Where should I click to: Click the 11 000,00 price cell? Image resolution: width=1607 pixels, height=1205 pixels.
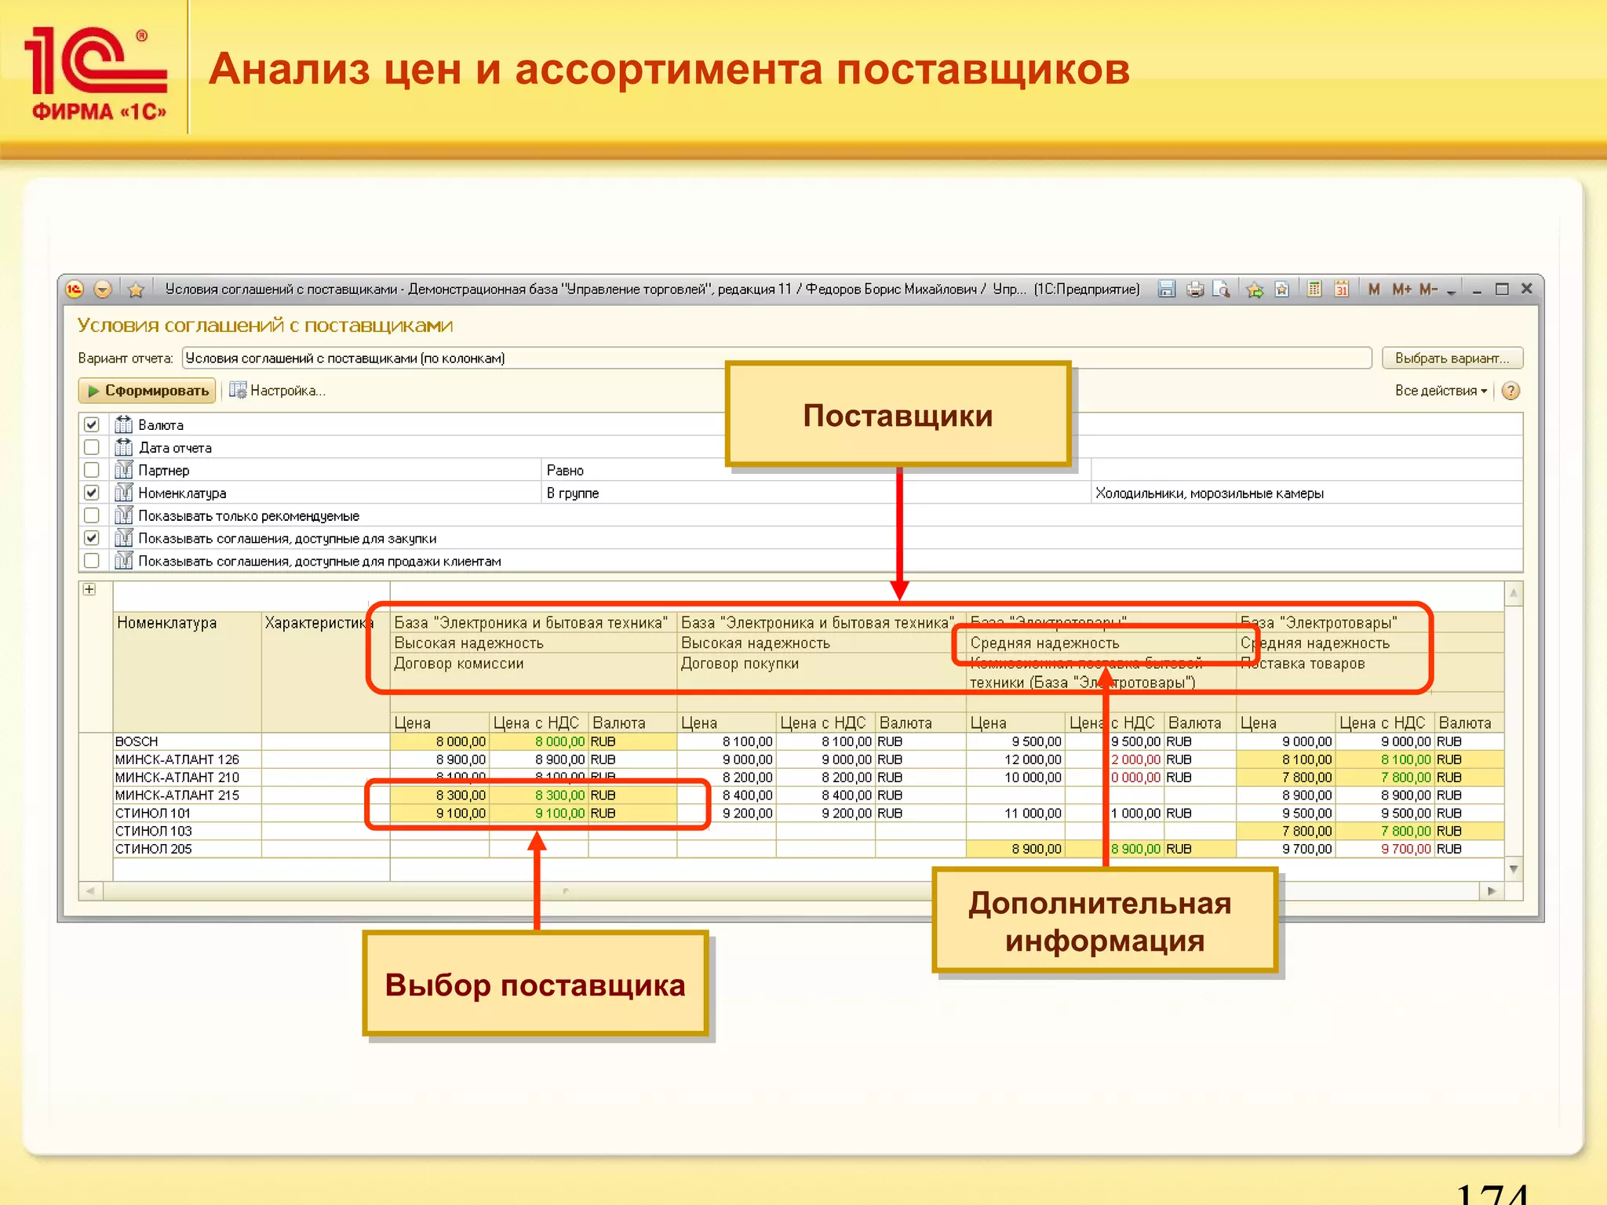1016,814
